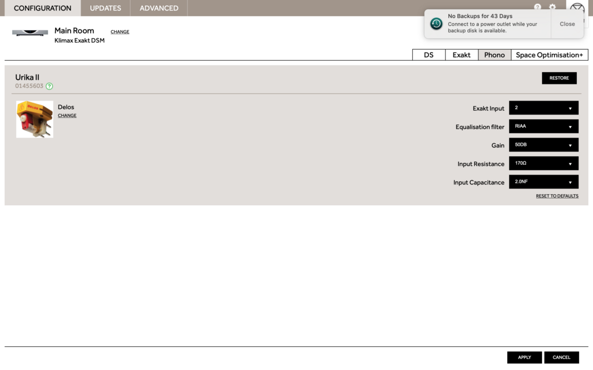Click the Restore button
Viewport: 593px width, 370px height.
(559, 78)
